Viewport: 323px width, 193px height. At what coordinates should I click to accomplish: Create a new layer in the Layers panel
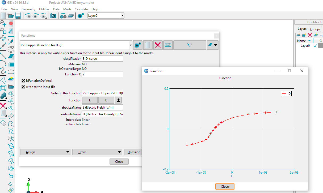(x=299, y=35)
